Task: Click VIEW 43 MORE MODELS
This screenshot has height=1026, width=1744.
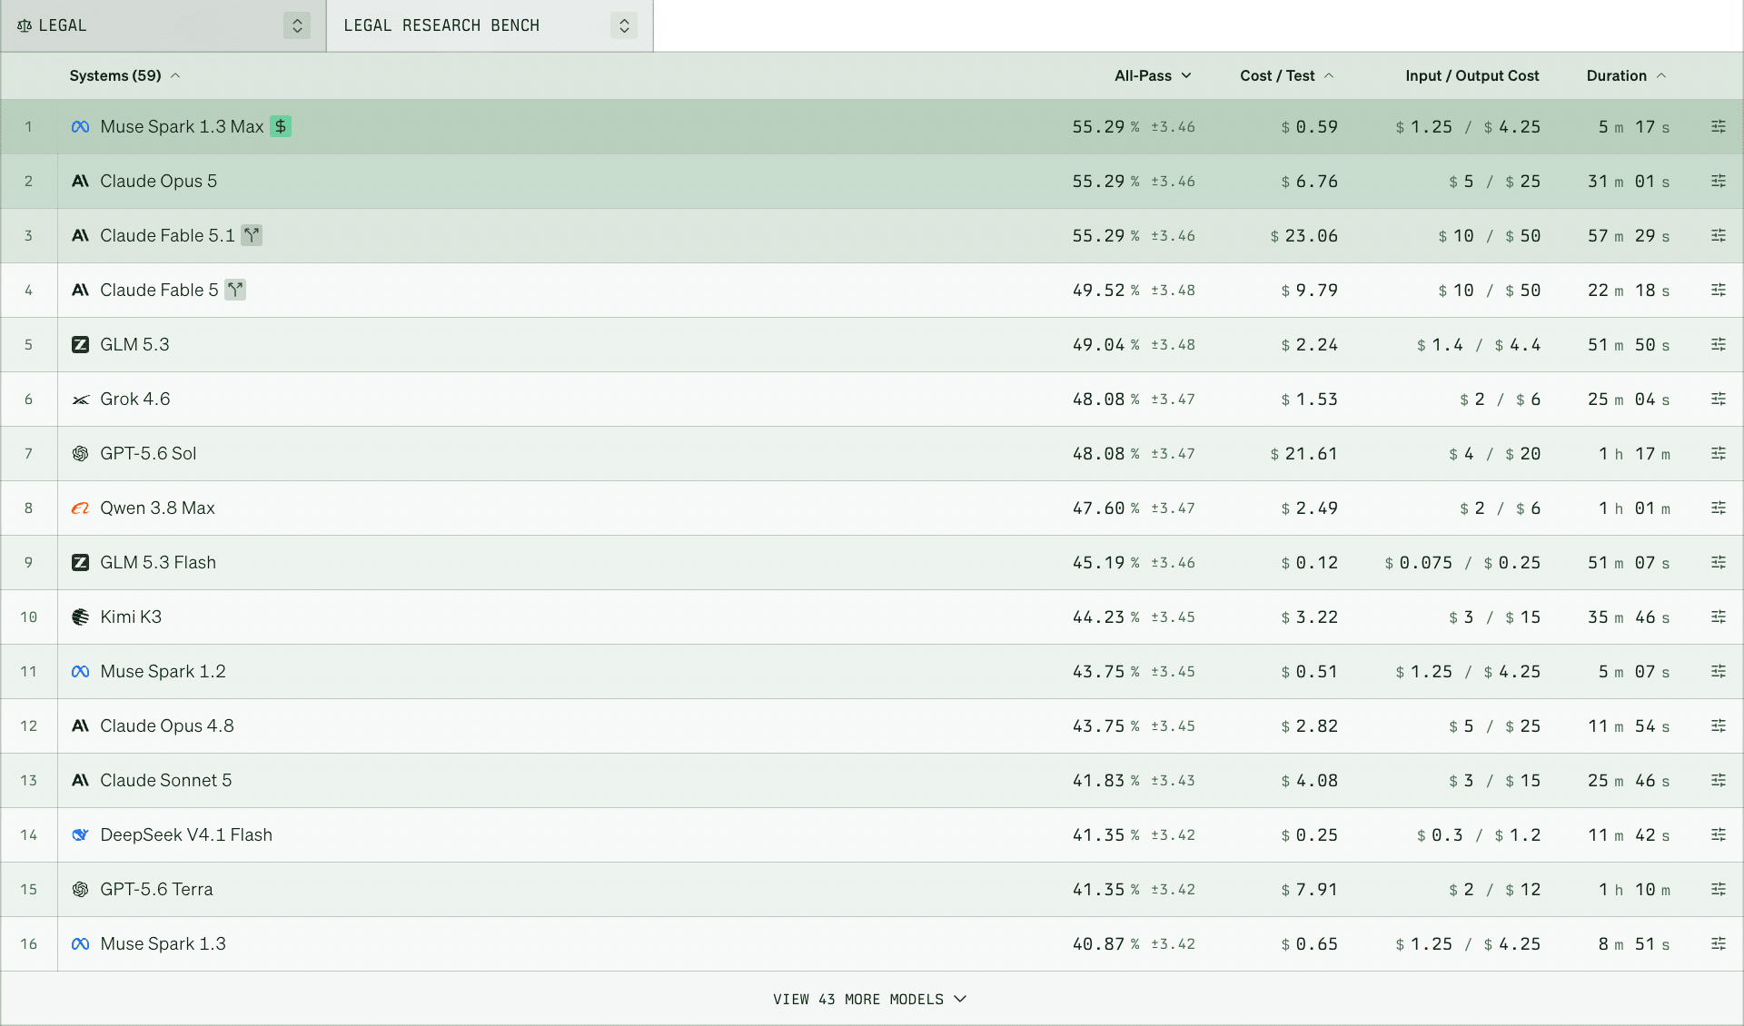Action: tap(870, 999)
